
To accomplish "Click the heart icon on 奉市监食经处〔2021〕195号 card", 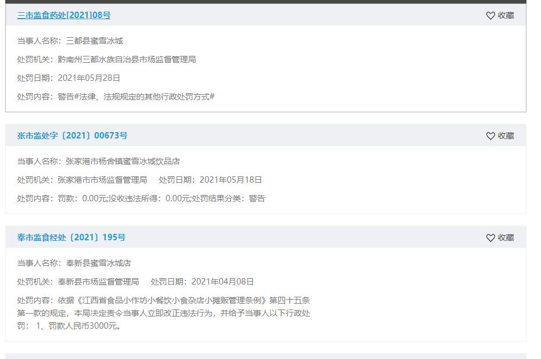I will tap(490, 237).
